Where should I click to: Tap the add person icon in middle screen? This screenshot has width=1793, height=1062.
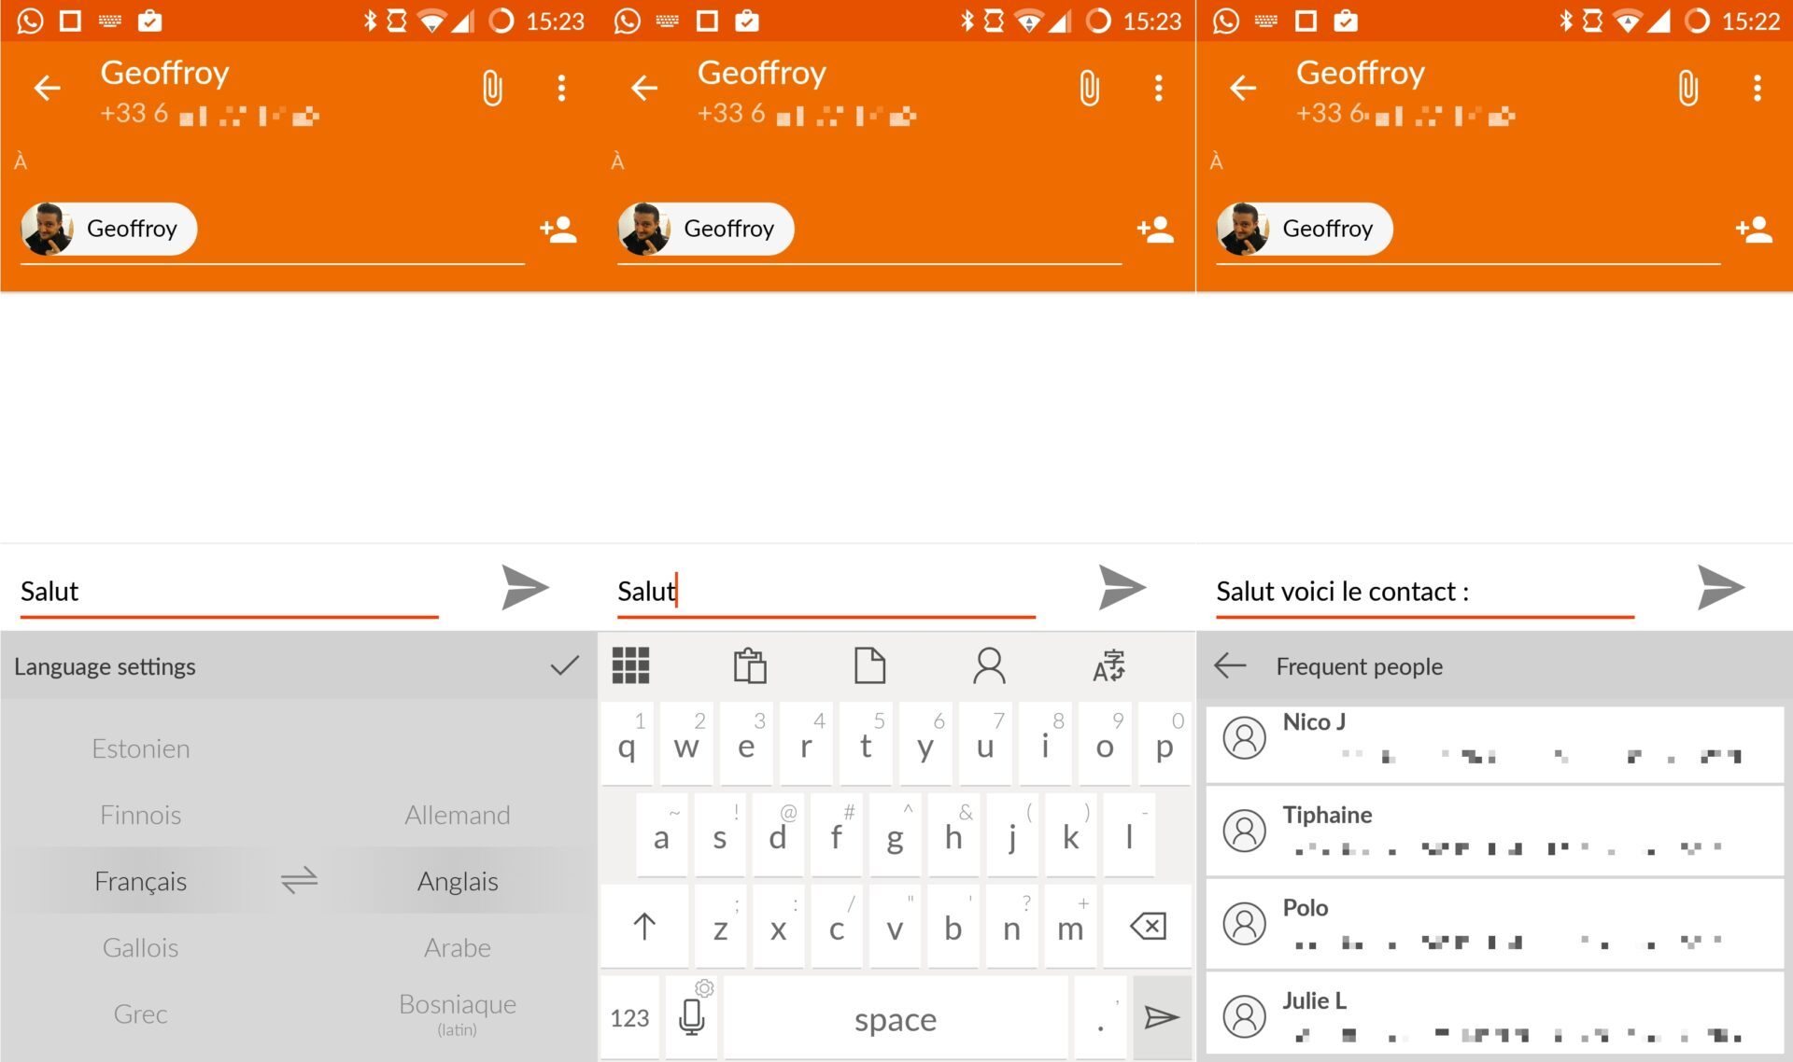tap(1155, 230)
